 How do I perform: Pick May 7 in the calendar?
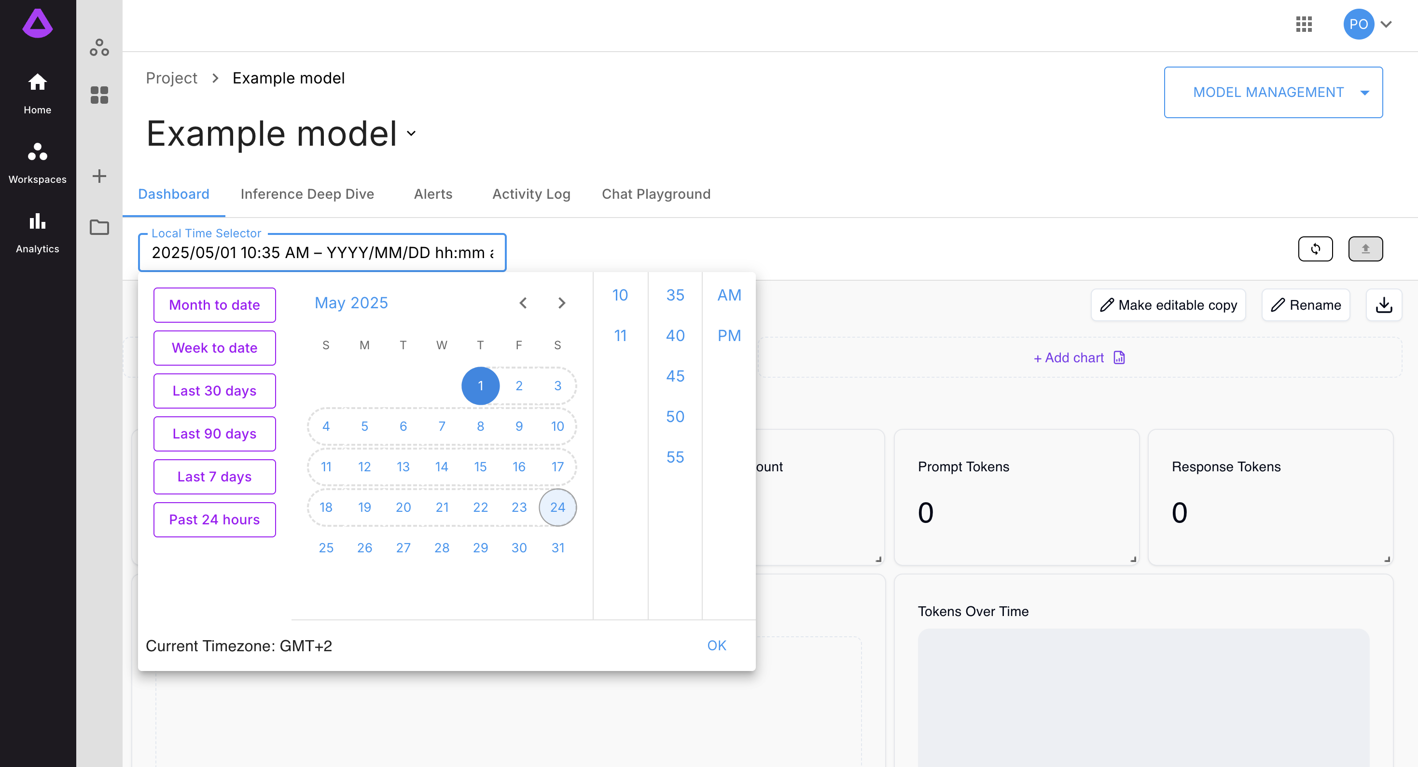(442, 426)
